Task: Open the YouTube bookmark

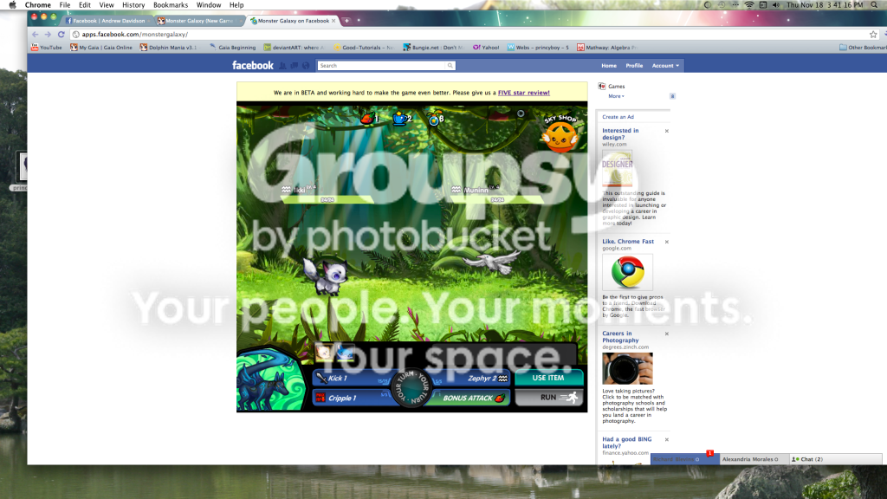Action: pos(47,48)
